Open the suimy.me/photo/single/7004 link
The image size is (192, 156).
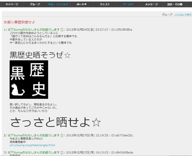click(32, 145)
